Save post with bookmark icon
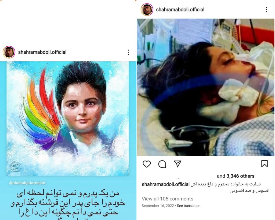 (x=265, y=164)
